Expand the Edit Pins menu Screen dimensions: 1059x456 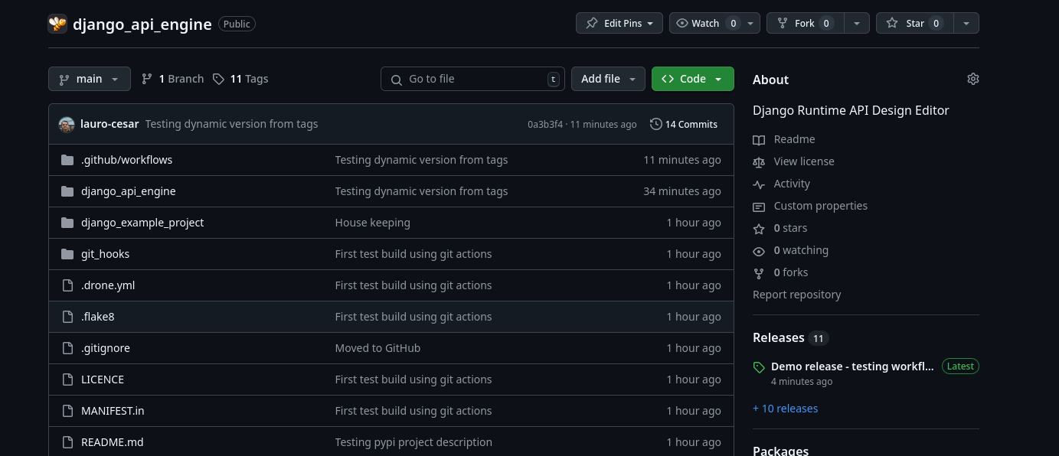coord(619,23)
